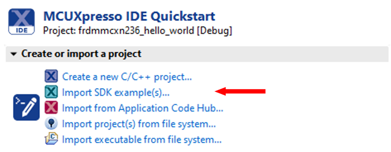Click the Create new C/C++ project icon
This screenshot has width=391, height=152.
tap(51, 76)
